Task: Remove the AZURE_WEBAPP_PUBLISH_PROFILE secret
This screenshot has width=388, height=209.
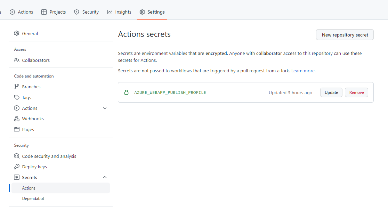Action: pos(356,93)
